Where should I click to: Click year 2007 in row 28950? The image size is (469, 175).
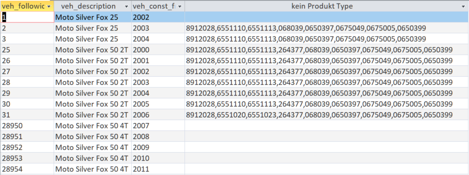click(158, 126)
